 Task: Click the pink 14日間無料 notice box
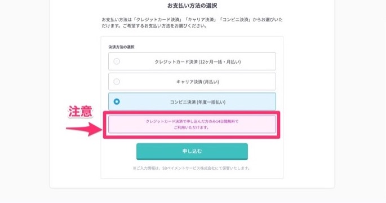(192, 125)
